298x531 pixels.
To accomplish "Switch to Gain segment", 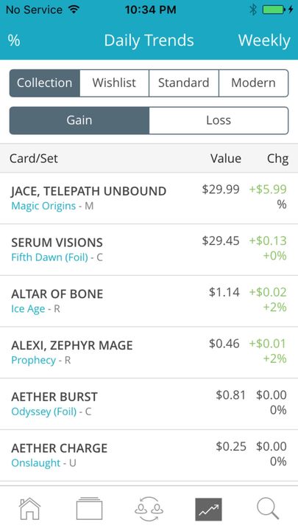I will click(79, 120).
